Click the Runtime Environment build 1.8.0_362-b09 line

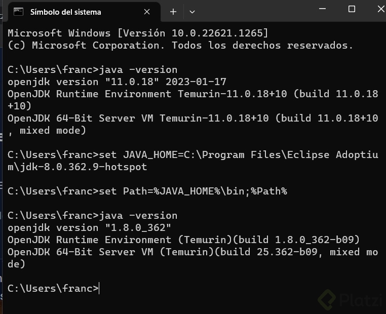(184, 240)
